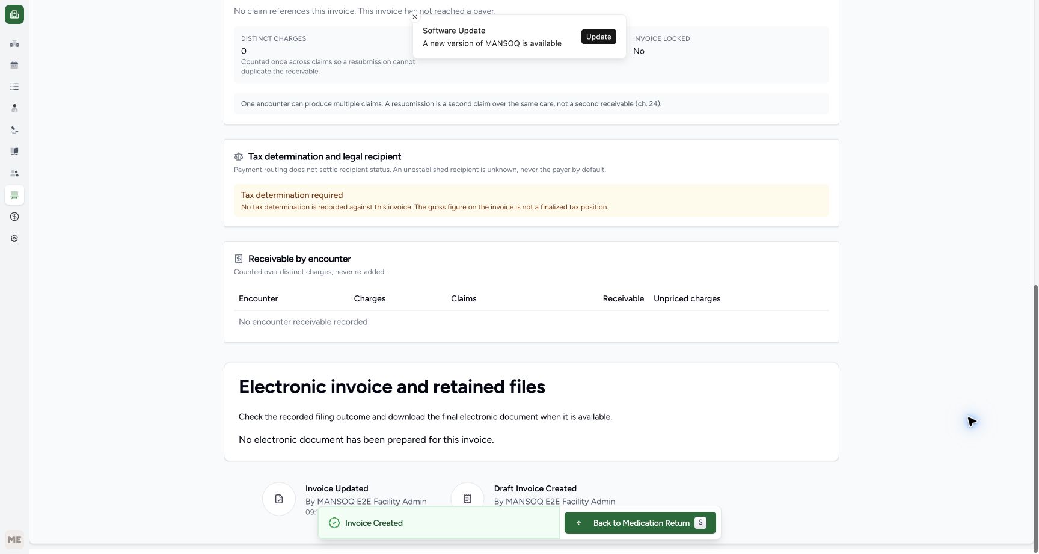This screenshot has height=554, width=1039.
Task: Click 'No electronic document has been prepared' text
Action: [366, 440]
